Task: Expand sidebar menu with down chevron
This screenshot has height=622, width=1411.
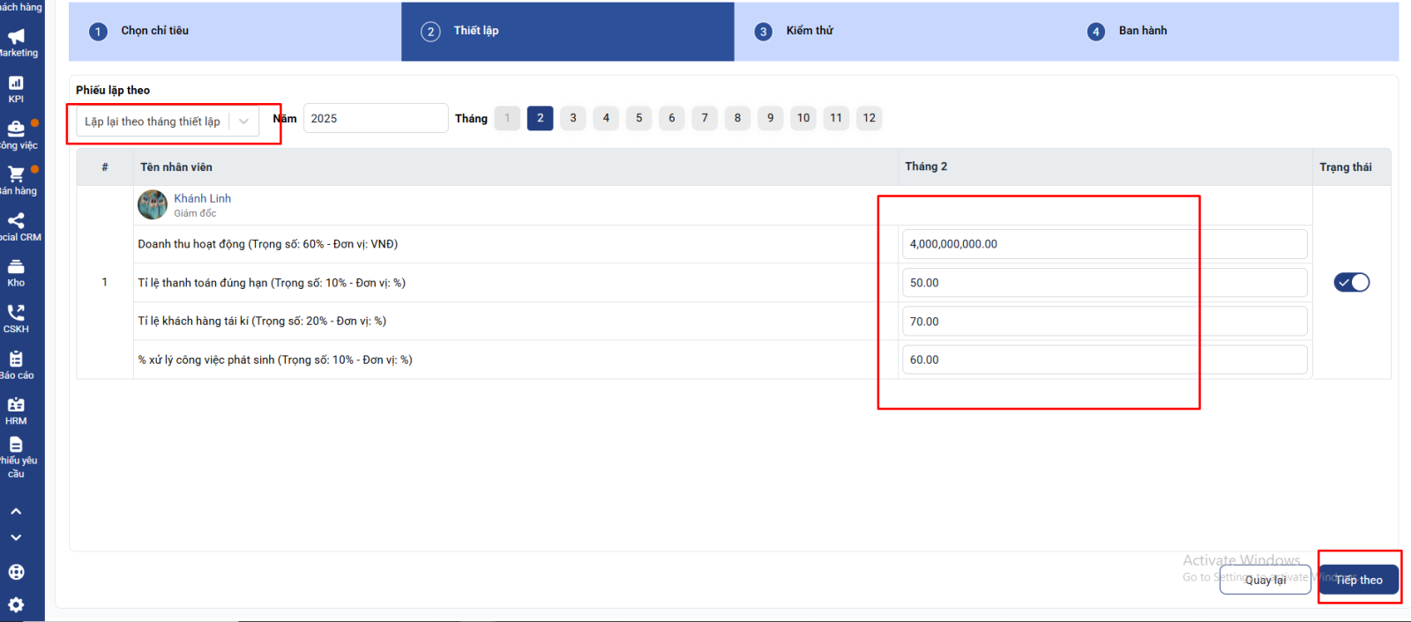Action: pos(16,537)
